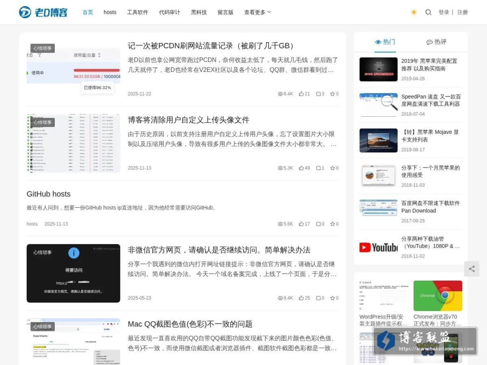The width and height of the screenshot is (487, 365).
Task: Like the WeChat webpage post showing 25
Action: [301, 298]
